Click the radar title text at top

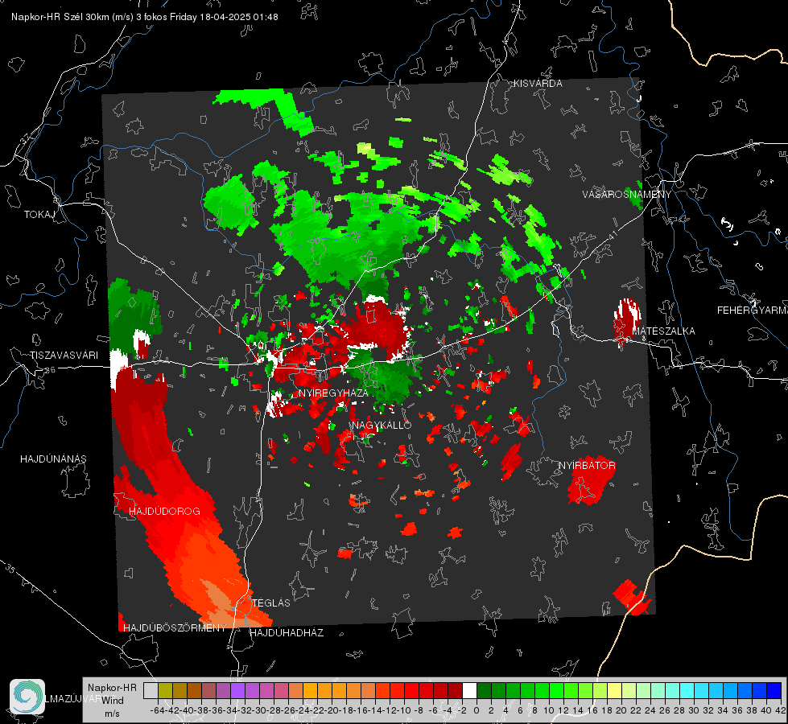pyautogui.click(x=145, y=17)
